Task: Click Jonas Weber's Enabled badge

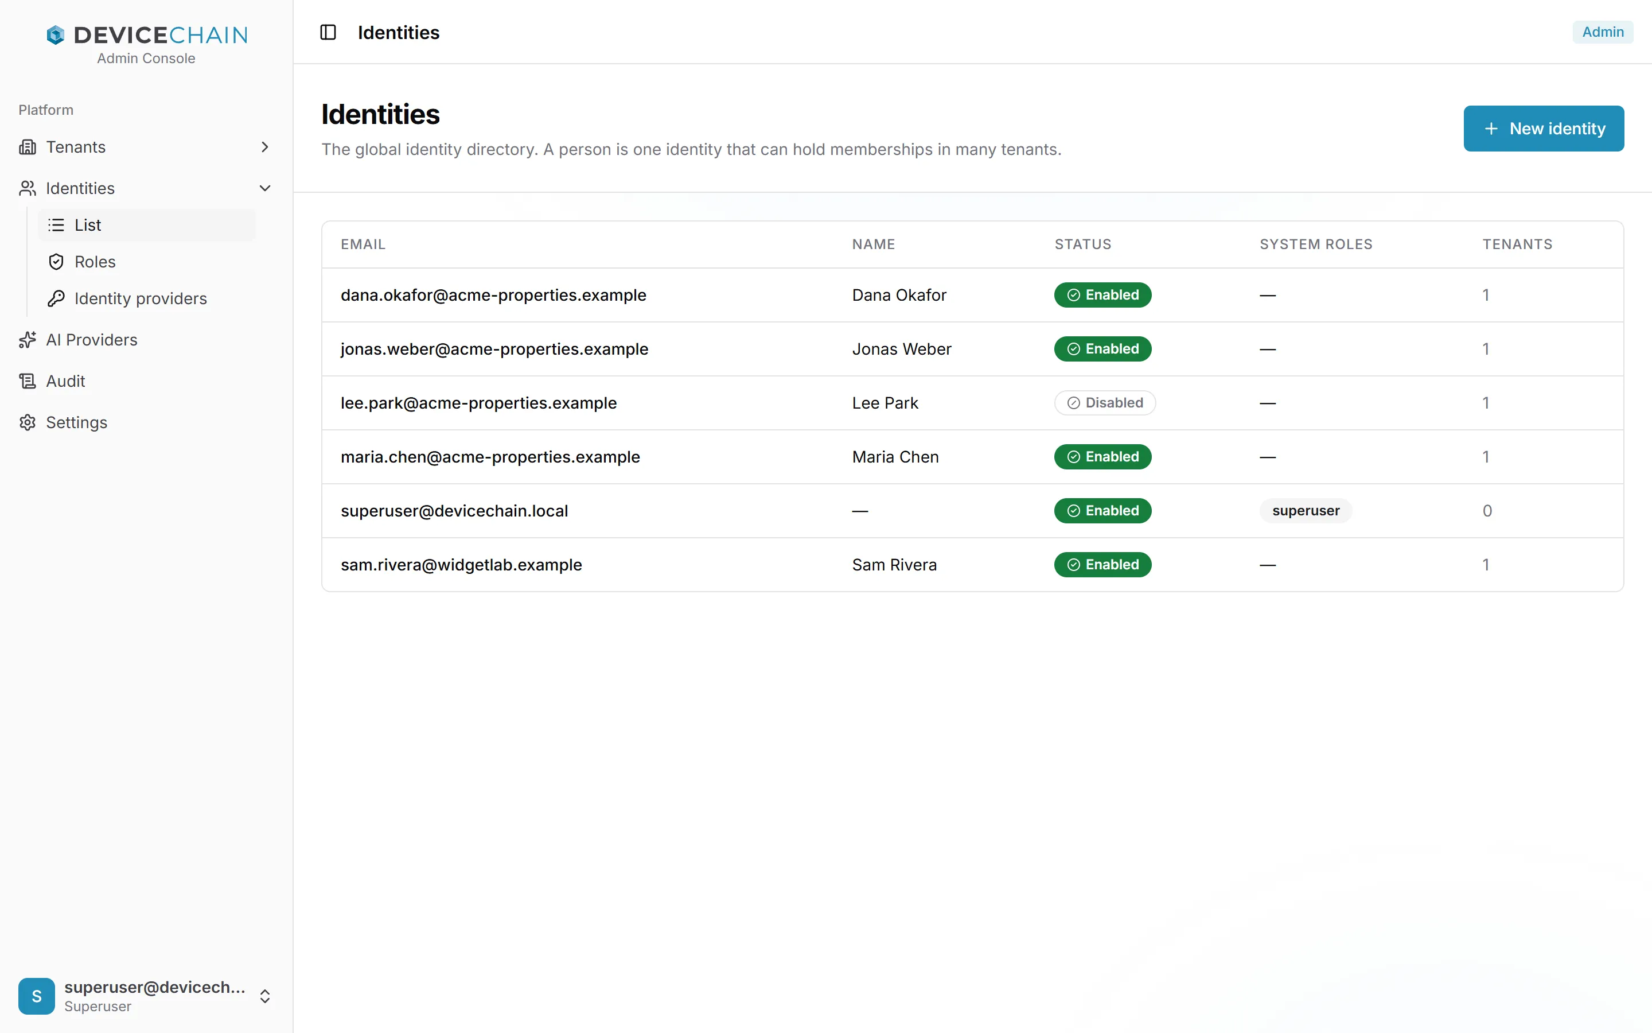Action: click(x=1102, y=349)
